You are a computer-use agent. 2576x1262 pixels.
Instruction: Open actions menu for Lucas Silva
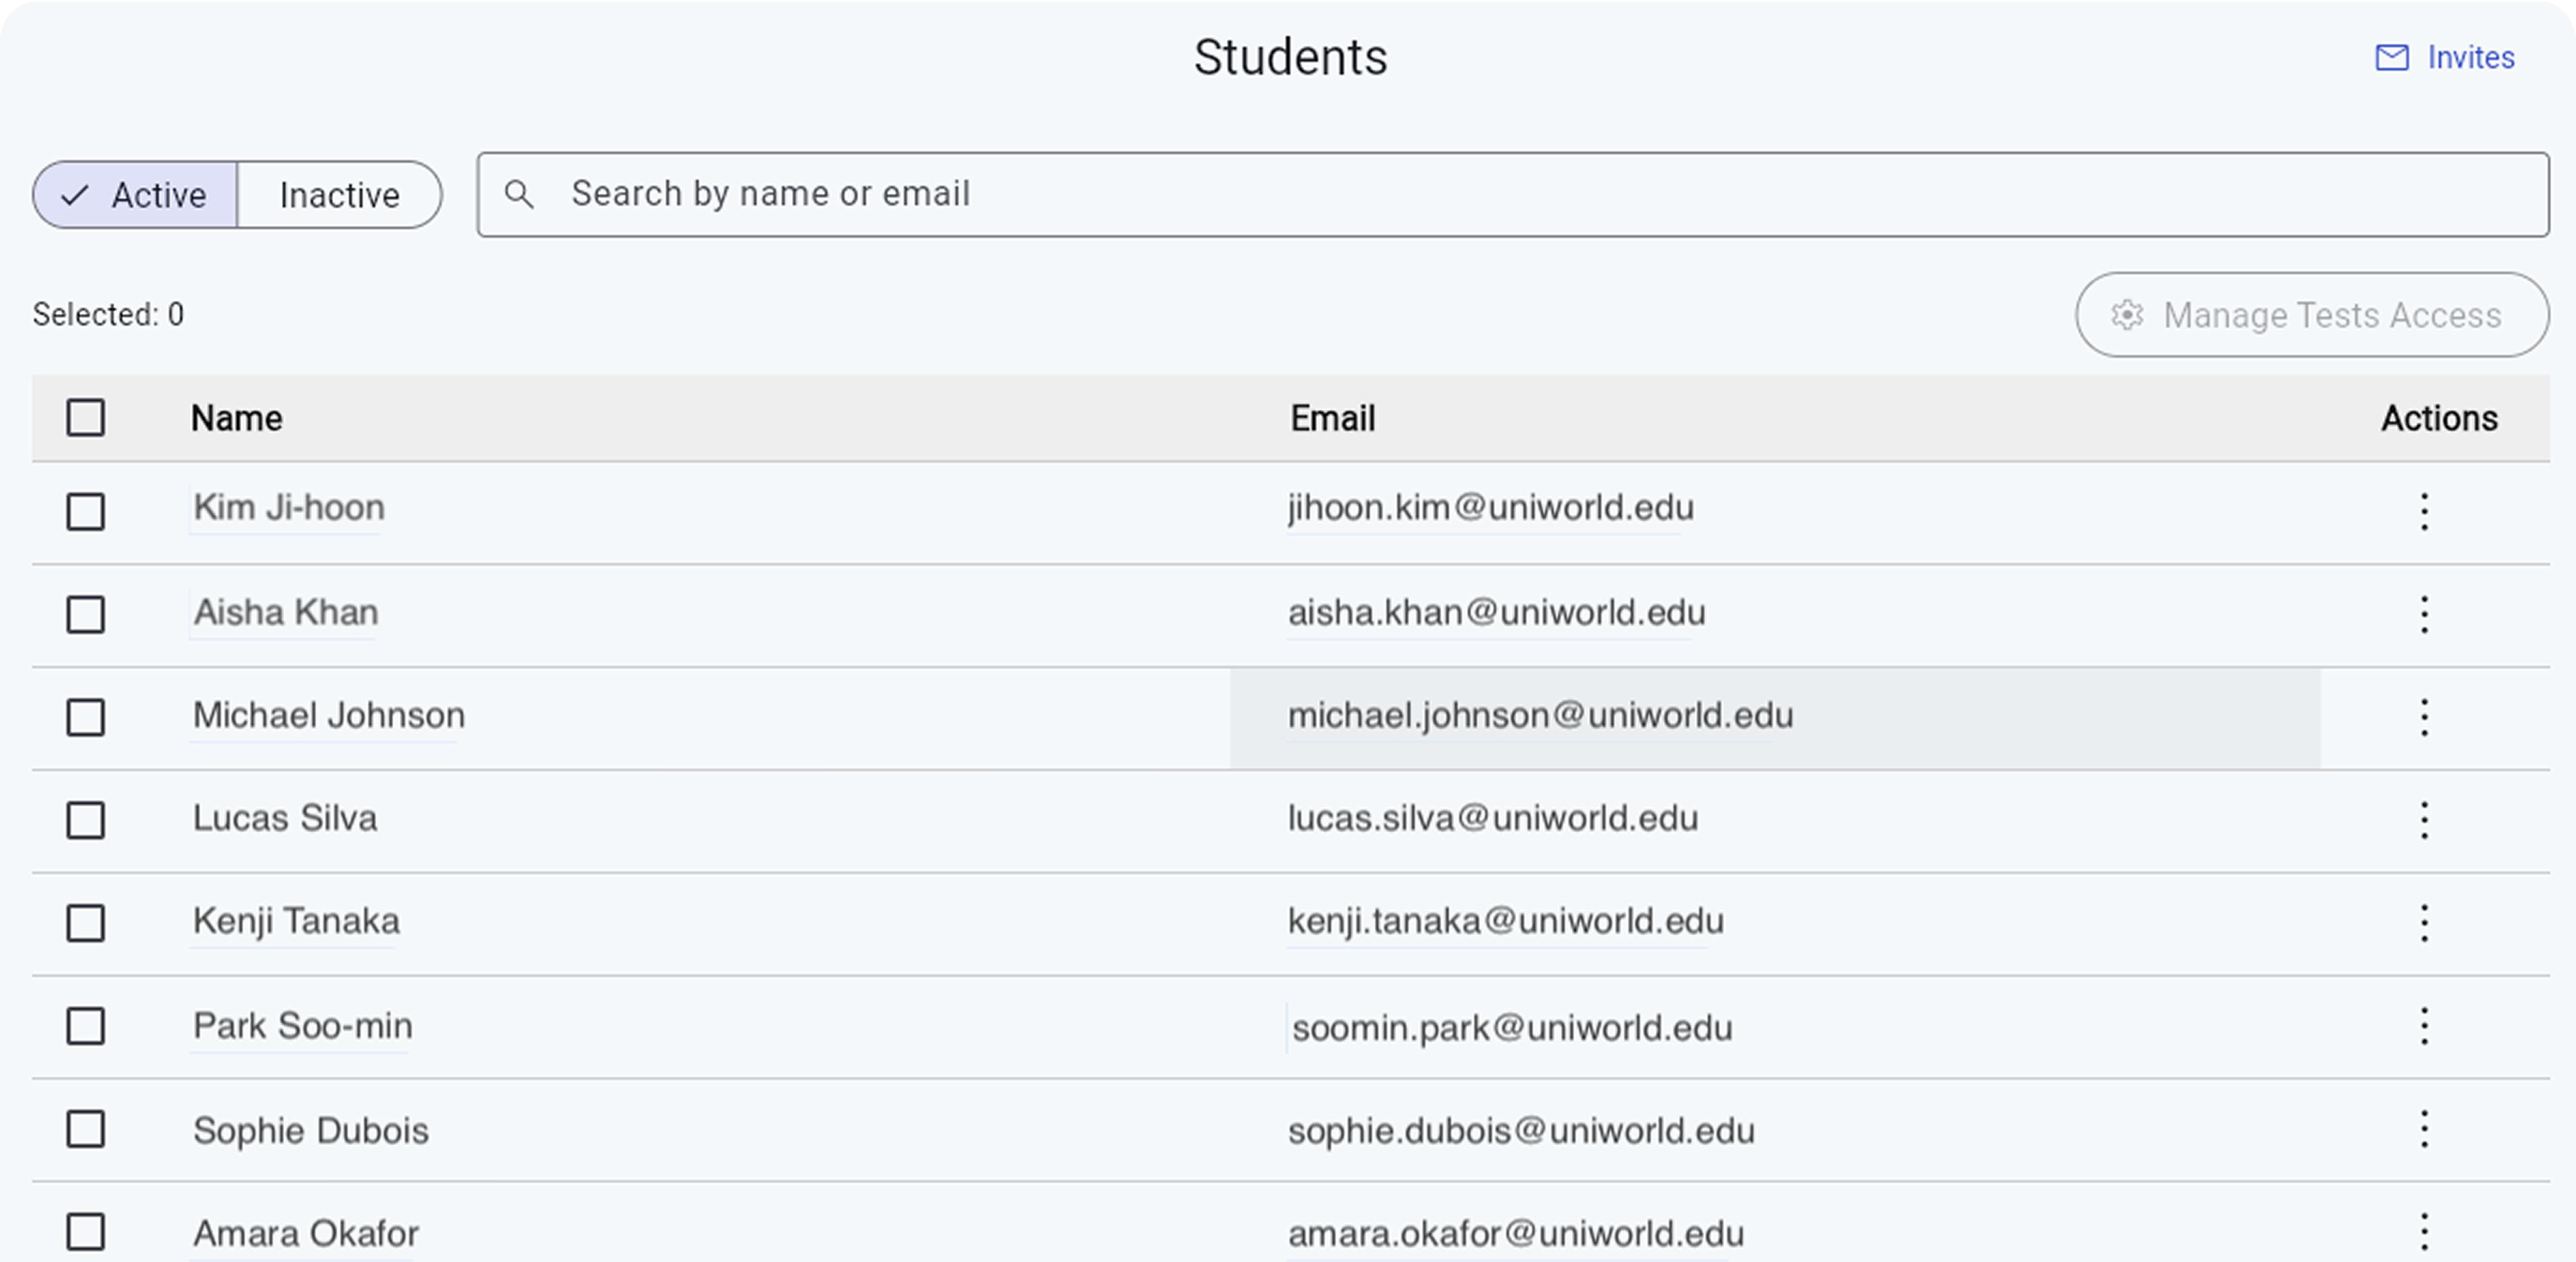click(x=2423, y=820)
